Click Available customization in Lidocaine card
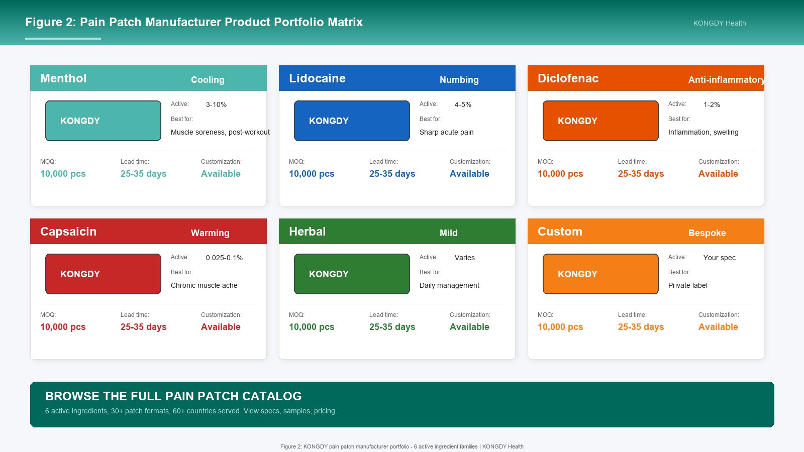This screenshot has width=804, height=452. point(469,174)
